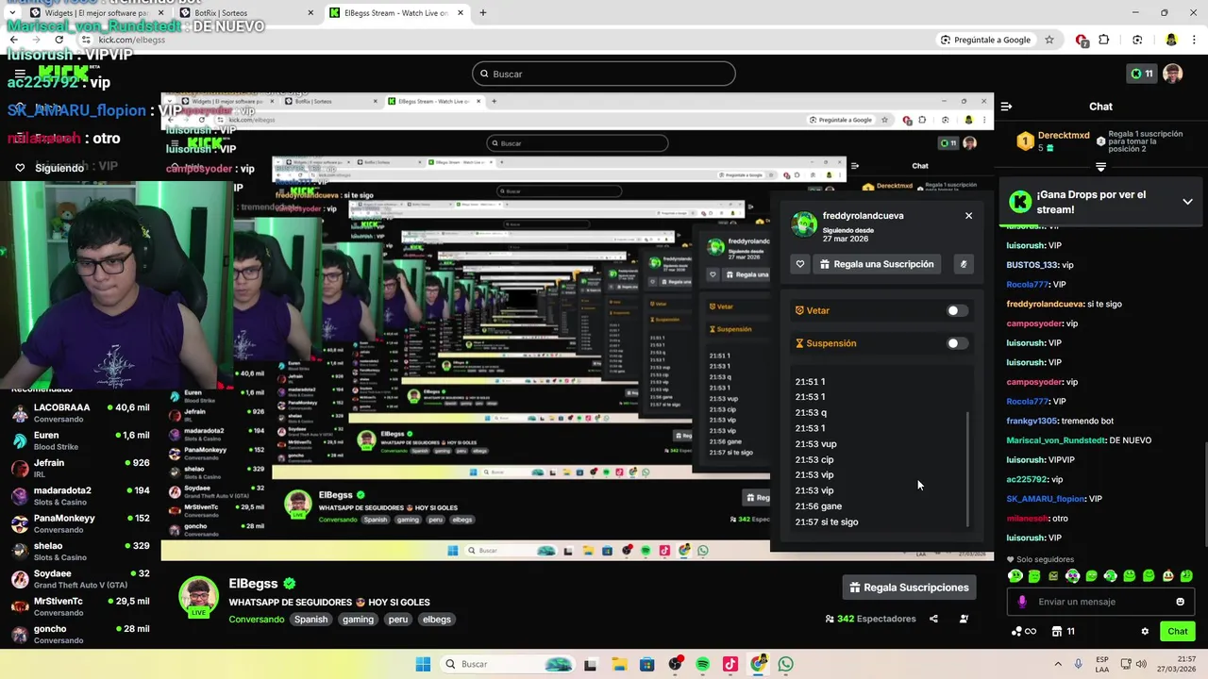Click the share icon next to Espectadores
1208x679 pixels.
pyautogui.click(x=933, y=619)
